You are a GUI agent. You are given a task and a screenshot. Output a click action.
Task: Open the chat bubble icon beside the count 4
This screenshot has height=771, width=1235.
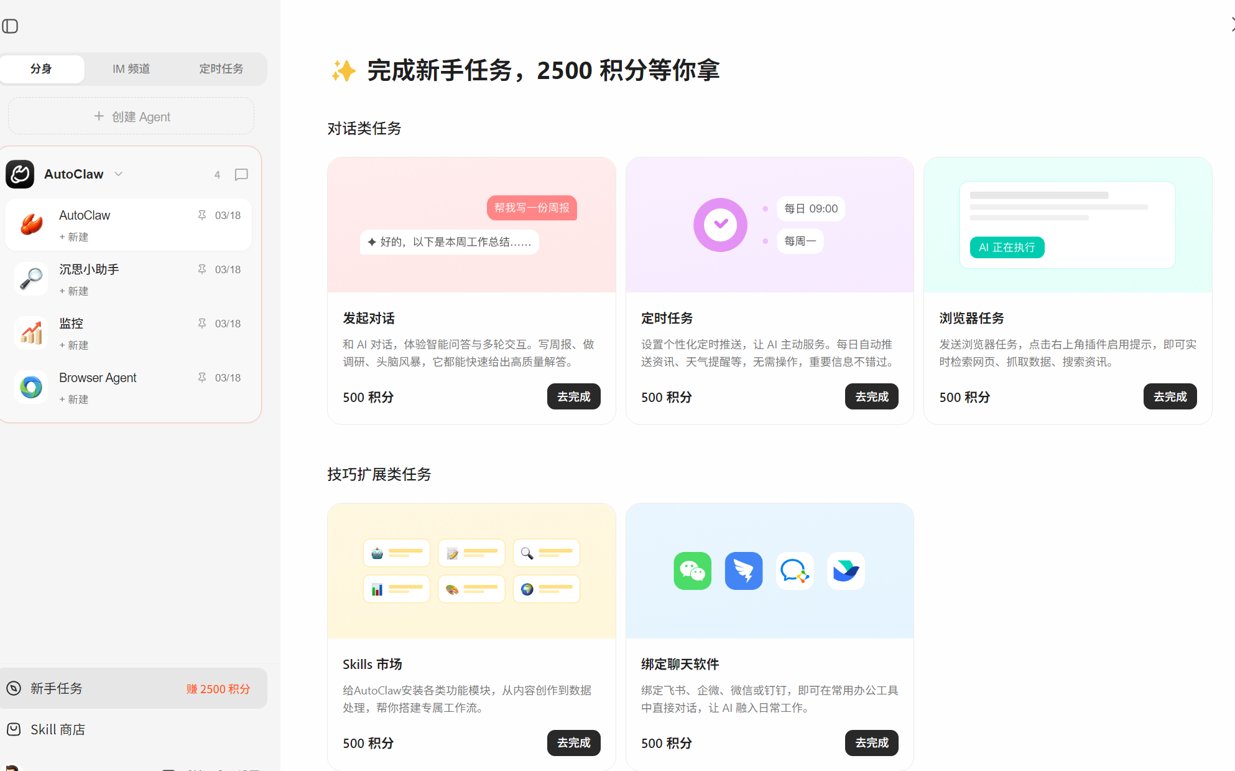241,175
